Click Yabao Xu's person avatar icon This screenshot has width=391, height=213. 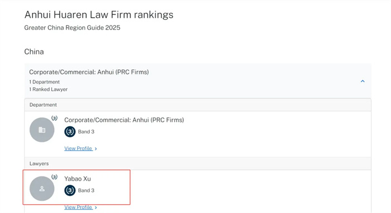pyautogui.click(x=42, y=189)
